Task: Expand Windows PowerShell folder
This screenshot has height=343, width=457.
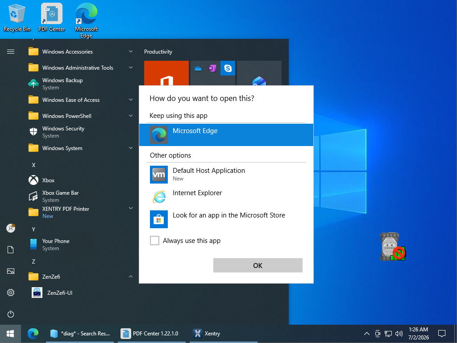Action: click(x=81, y=116)
